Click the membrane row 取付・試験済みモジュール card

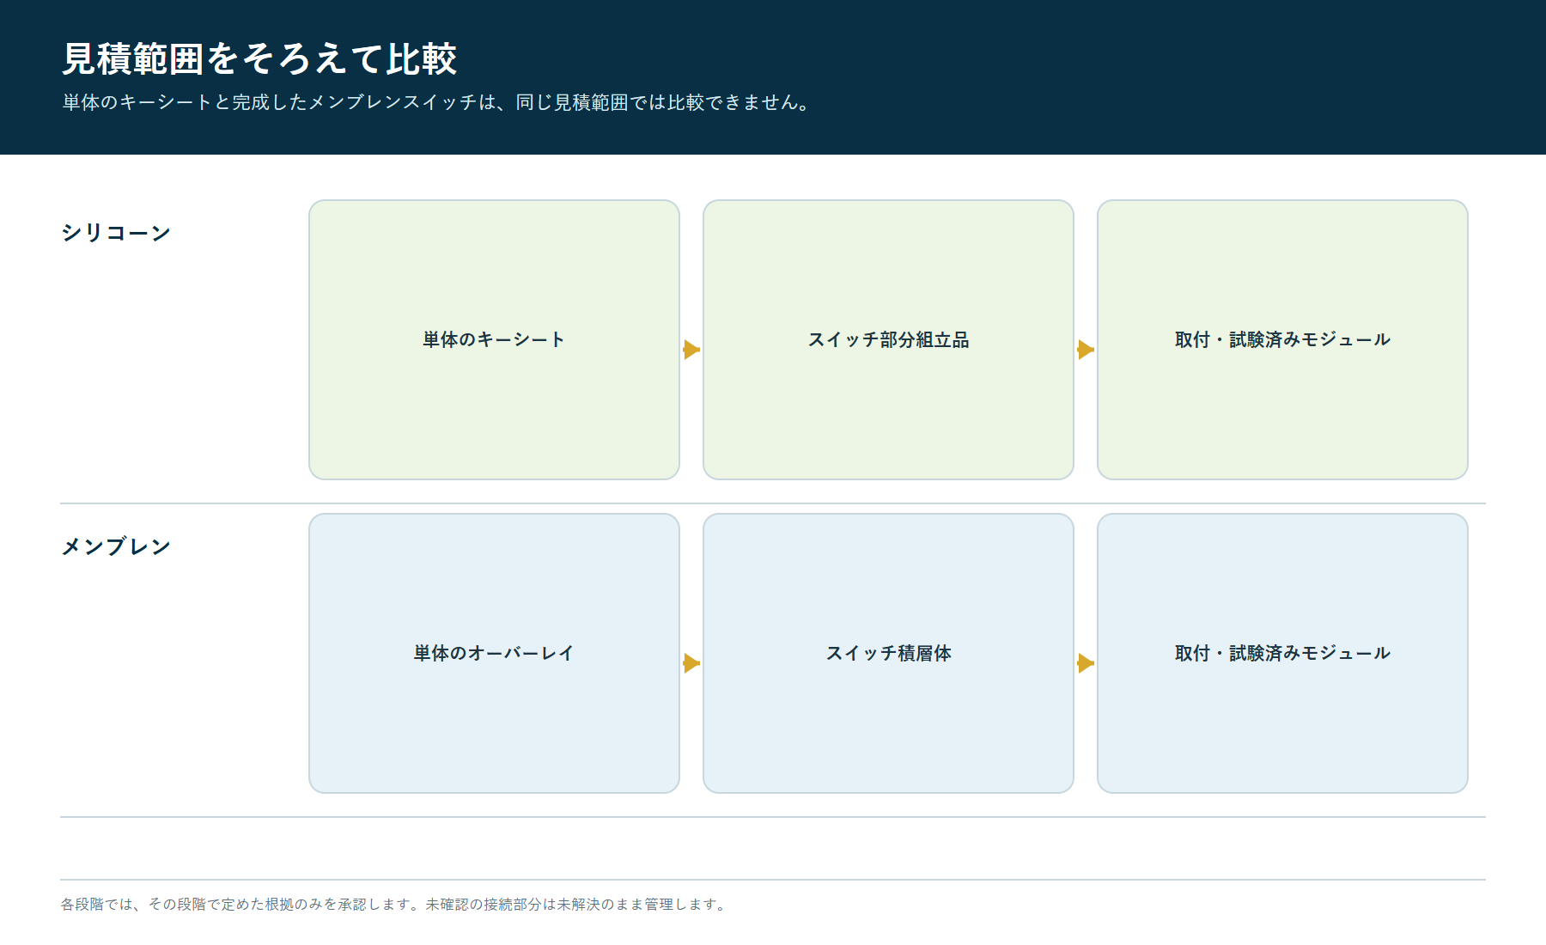pyautogui.click(x=1282, y=653)
